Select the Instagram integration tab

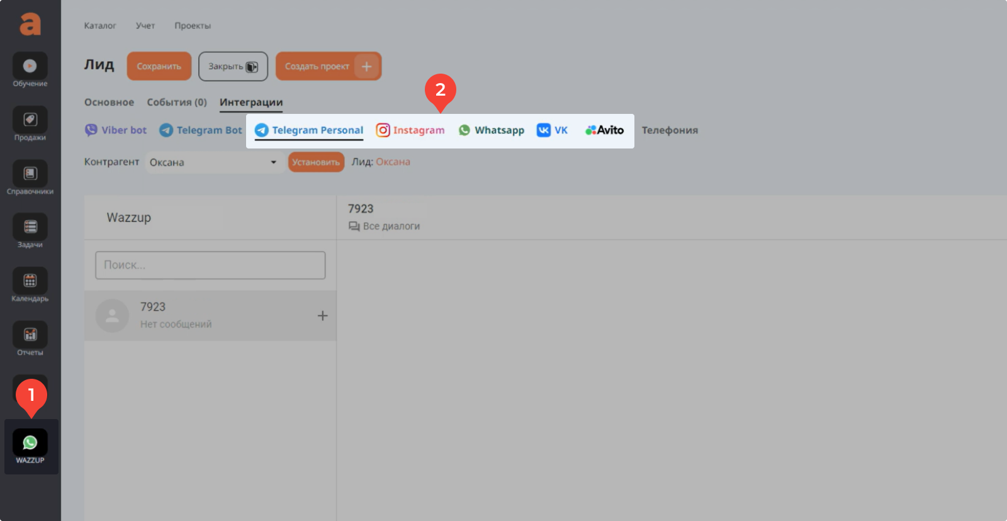point(410,130)
